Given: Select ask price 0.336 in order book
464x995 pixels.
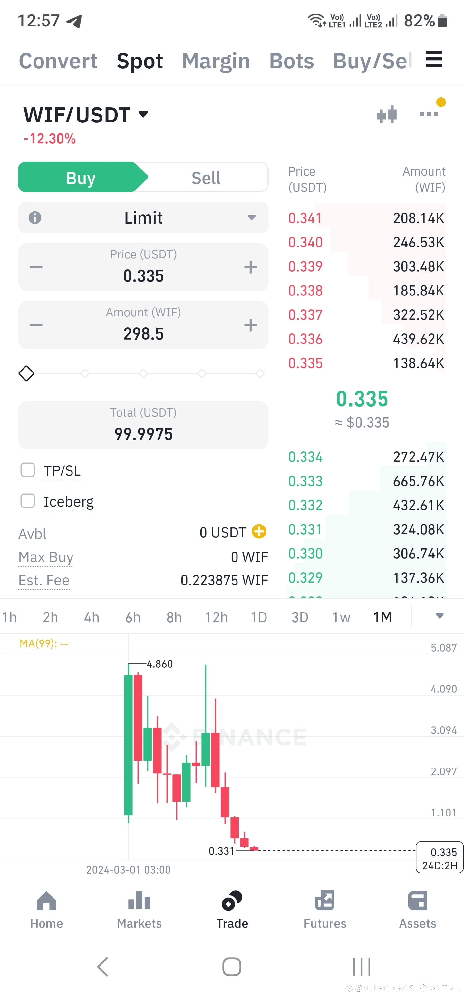Looking at the screenshot, I should tap(305, 339).
